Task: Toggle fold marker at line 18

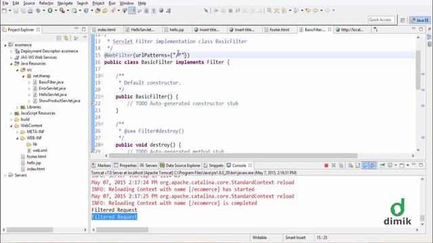Action: click(102, 76)
